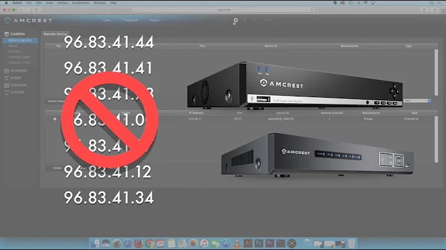This screenshot has width=446, height=250.
Task: Click the Event icon in sidebar
Action: tap(7, 78)
